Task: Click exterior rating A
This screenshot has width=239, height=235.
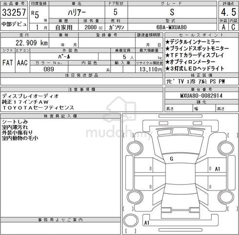Action: tap(223, 27)
